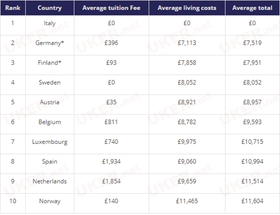Select the Average living costs header

click(x=187, y=8)
